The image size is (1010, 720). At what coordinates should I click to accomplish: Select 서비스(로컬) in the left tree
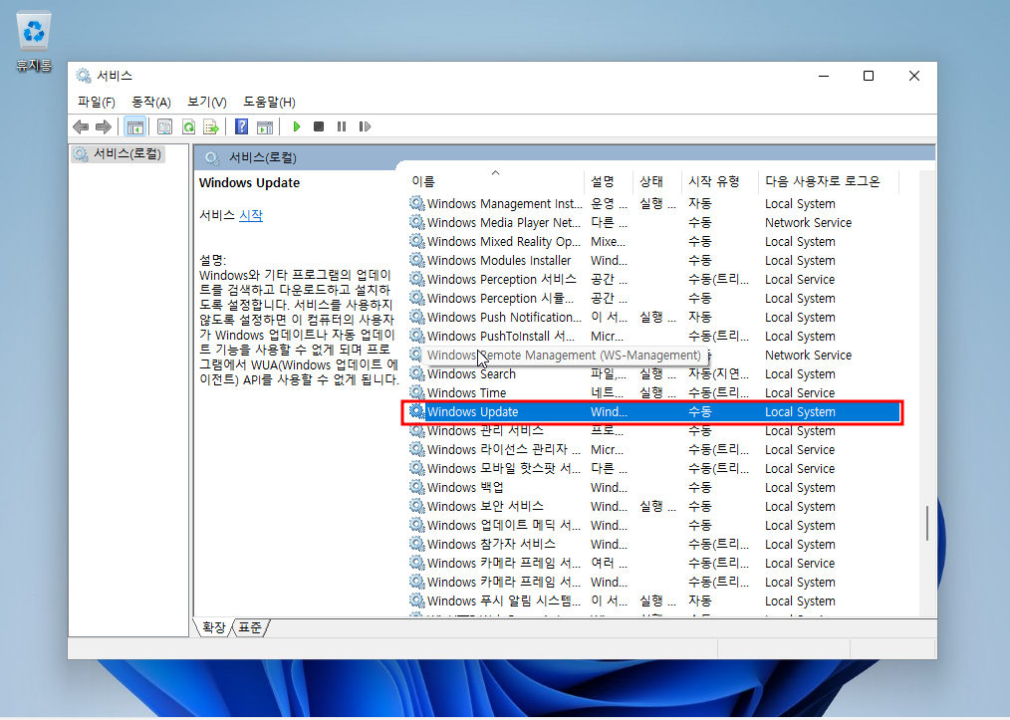119,154
